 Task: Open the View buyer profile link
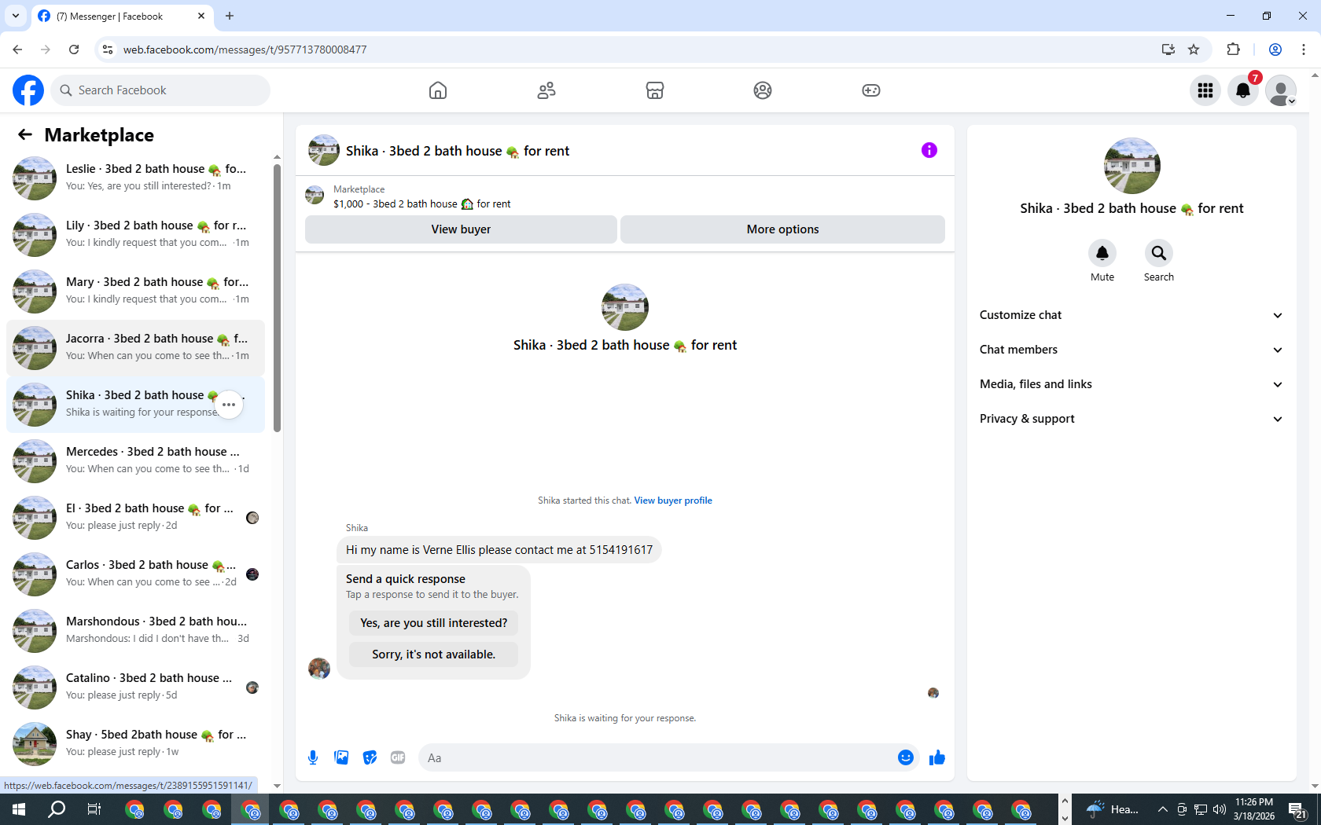[673, 500]
